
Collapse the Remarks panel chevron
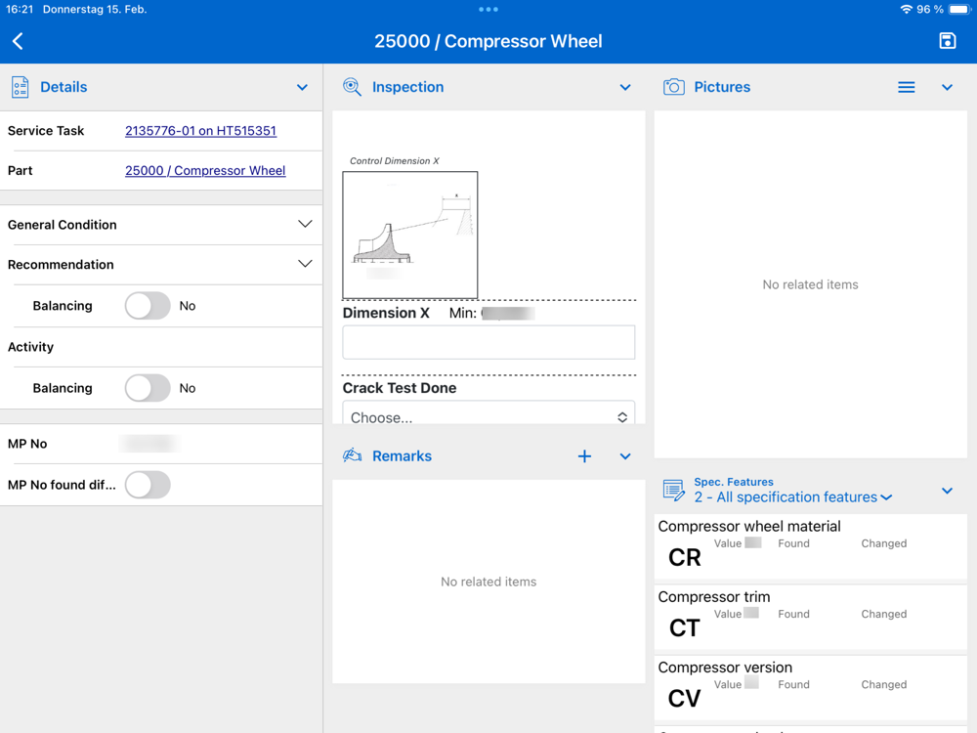pos(625,456)
